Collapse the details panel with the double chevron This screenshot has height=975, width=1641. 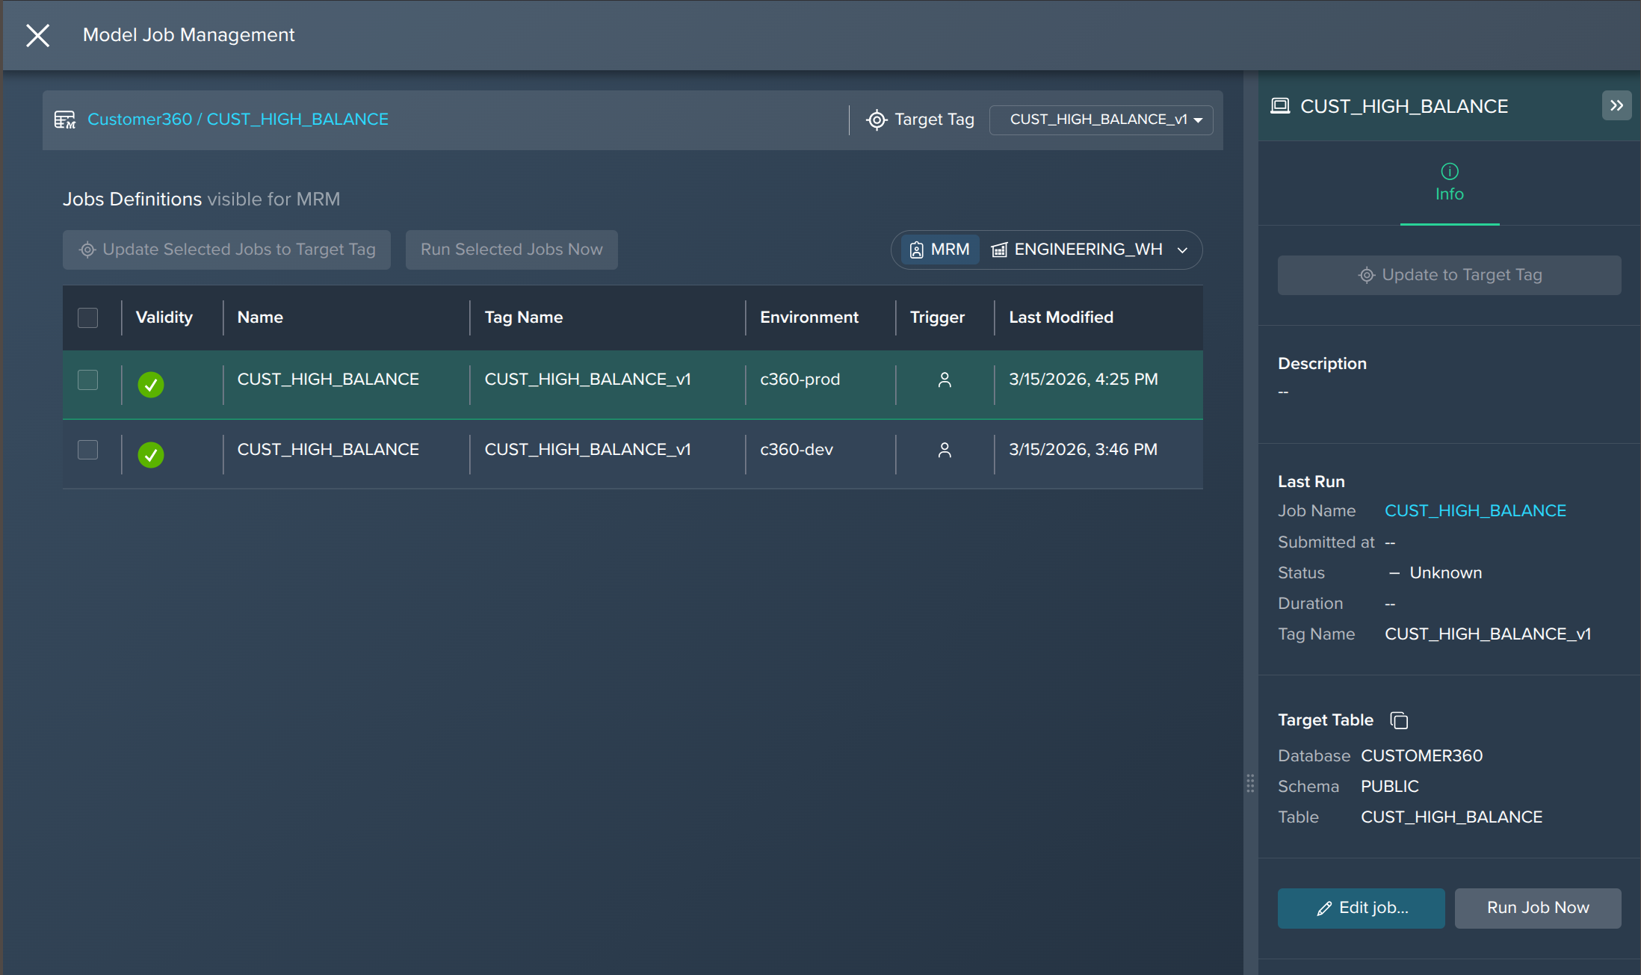coord(1616,105)
